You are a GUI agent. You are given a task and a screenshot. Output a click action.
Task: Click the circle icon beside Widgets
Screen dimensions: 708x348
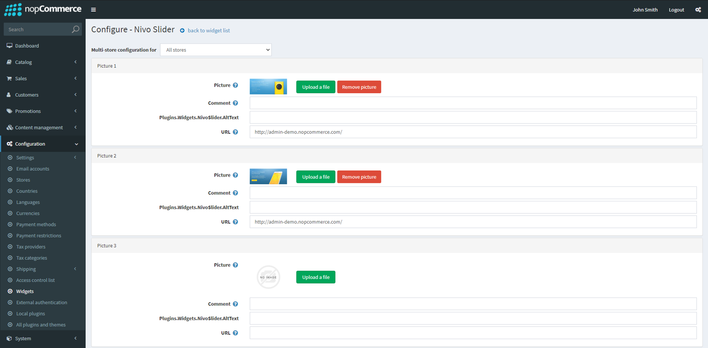point(10,291)
